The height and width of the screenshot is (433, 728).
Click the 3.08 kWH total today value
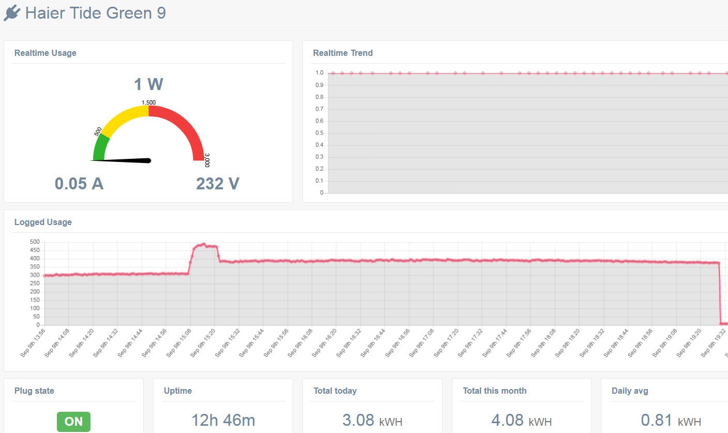pyautogui.click(x=372, y=421)
